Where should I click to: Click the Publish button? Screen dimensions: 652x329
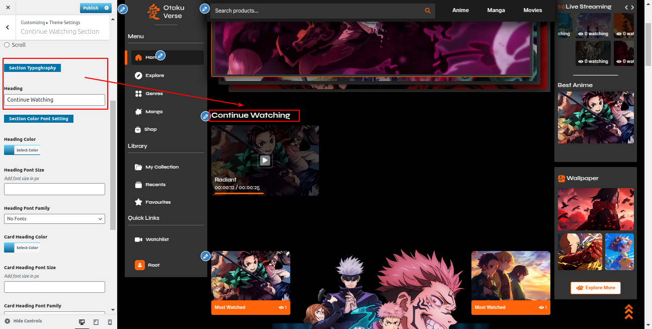point(91,8)
